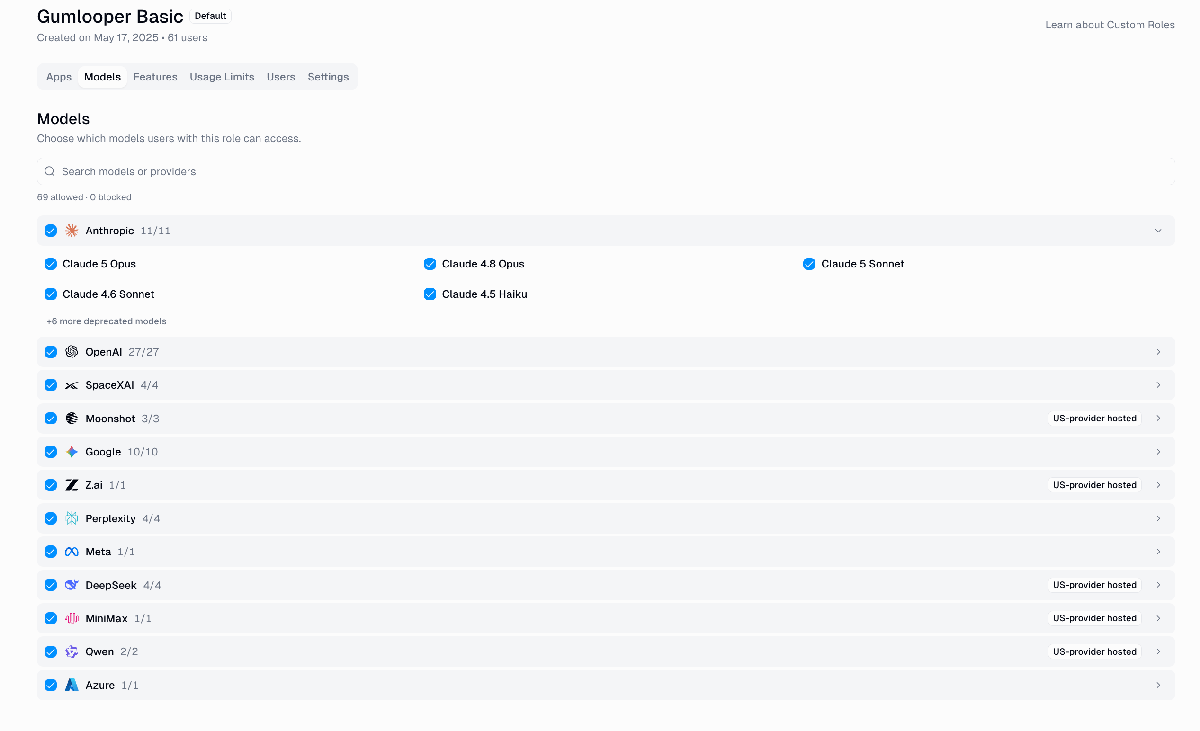Click the Z.ai logo icon

point(72,485)
